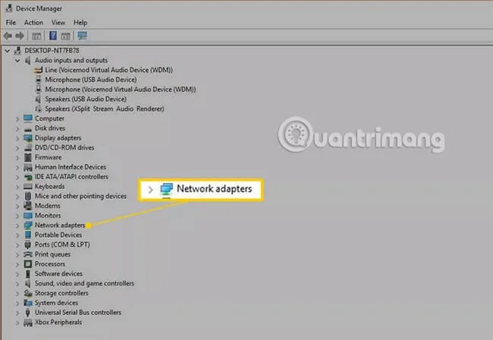Expand the Xbox Peripherals chevron
The height and width of the screenshot is (340, 493).
pos(17,323)
